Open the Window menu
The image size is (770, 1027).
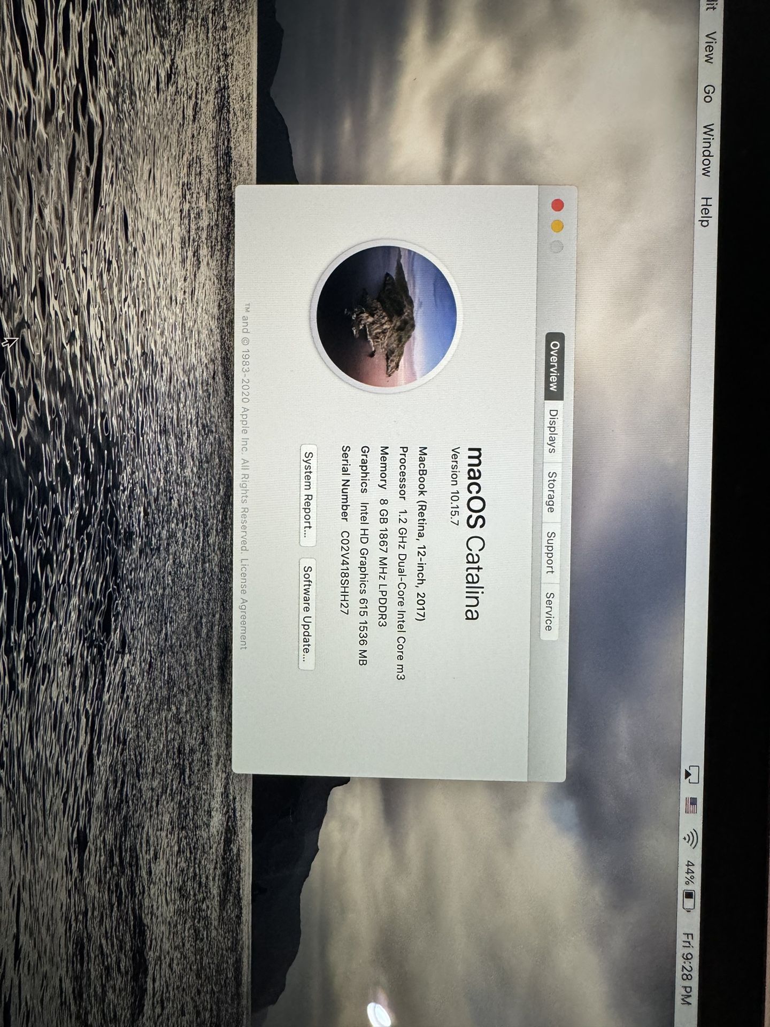(707, 151)
